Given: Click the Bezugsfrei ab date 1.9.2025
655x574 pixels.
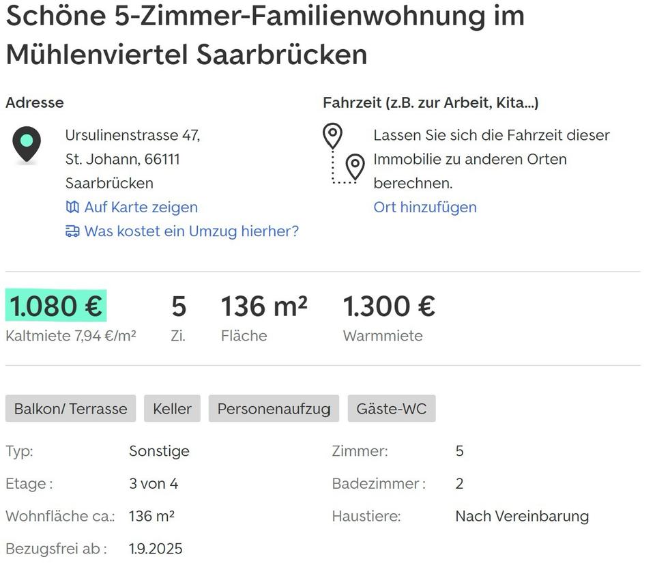Looking at the screenshot, I should pyautogui.click(x=156, y=549).
